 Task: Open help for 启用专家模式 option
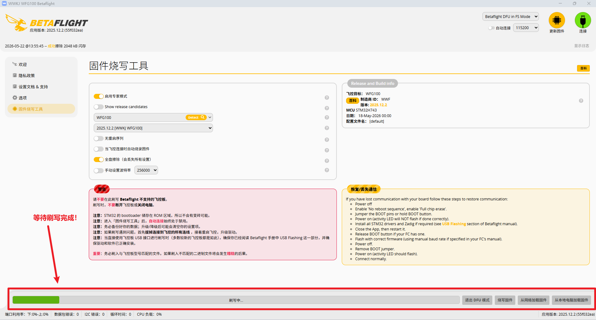point(327,98)
